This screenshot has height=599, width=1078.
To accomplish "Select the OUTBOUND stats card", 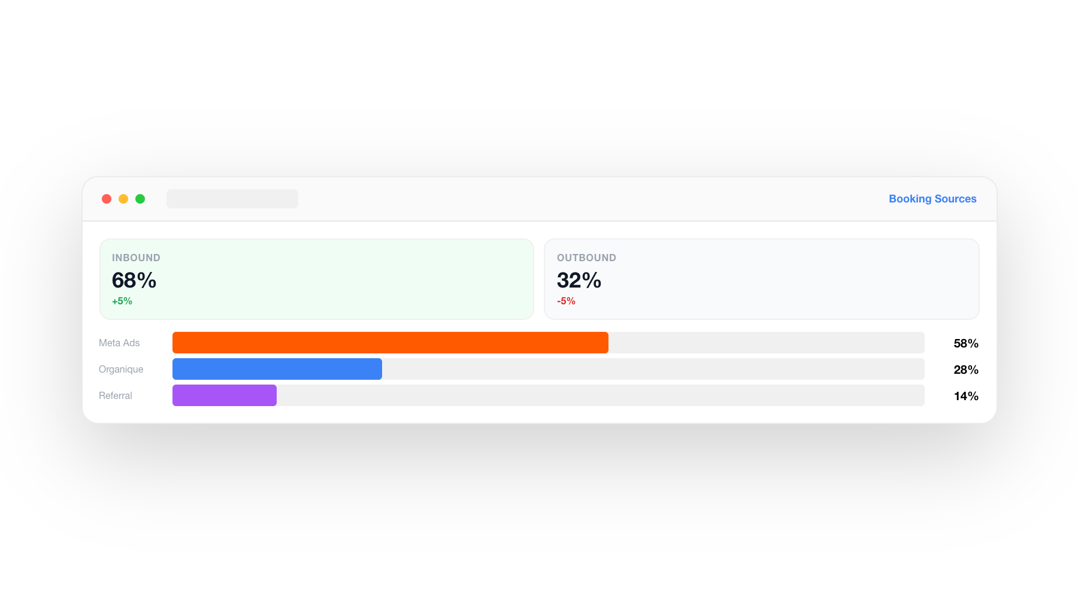I will (x=761, y=279).
